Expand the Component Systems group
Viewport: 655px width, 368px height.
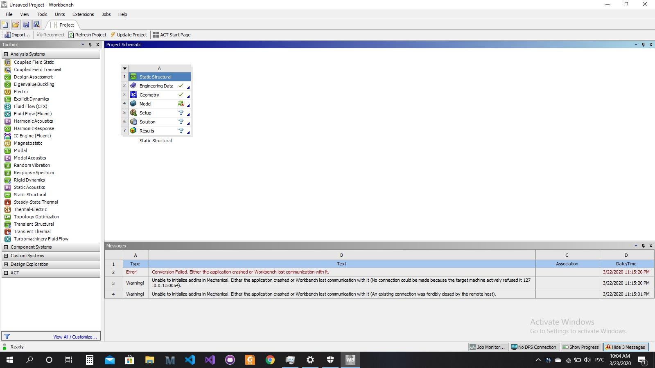(x=6, y=247)
